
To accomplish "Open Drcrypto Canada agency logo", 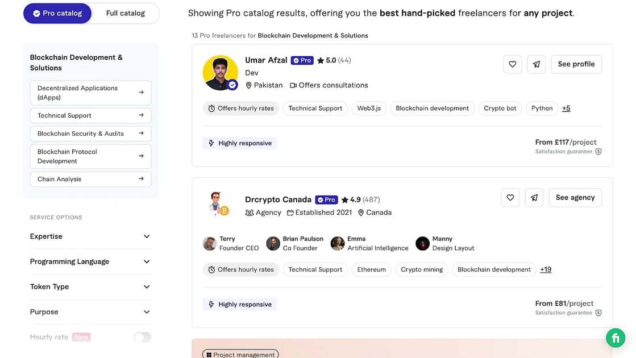I will click(219, 204).
